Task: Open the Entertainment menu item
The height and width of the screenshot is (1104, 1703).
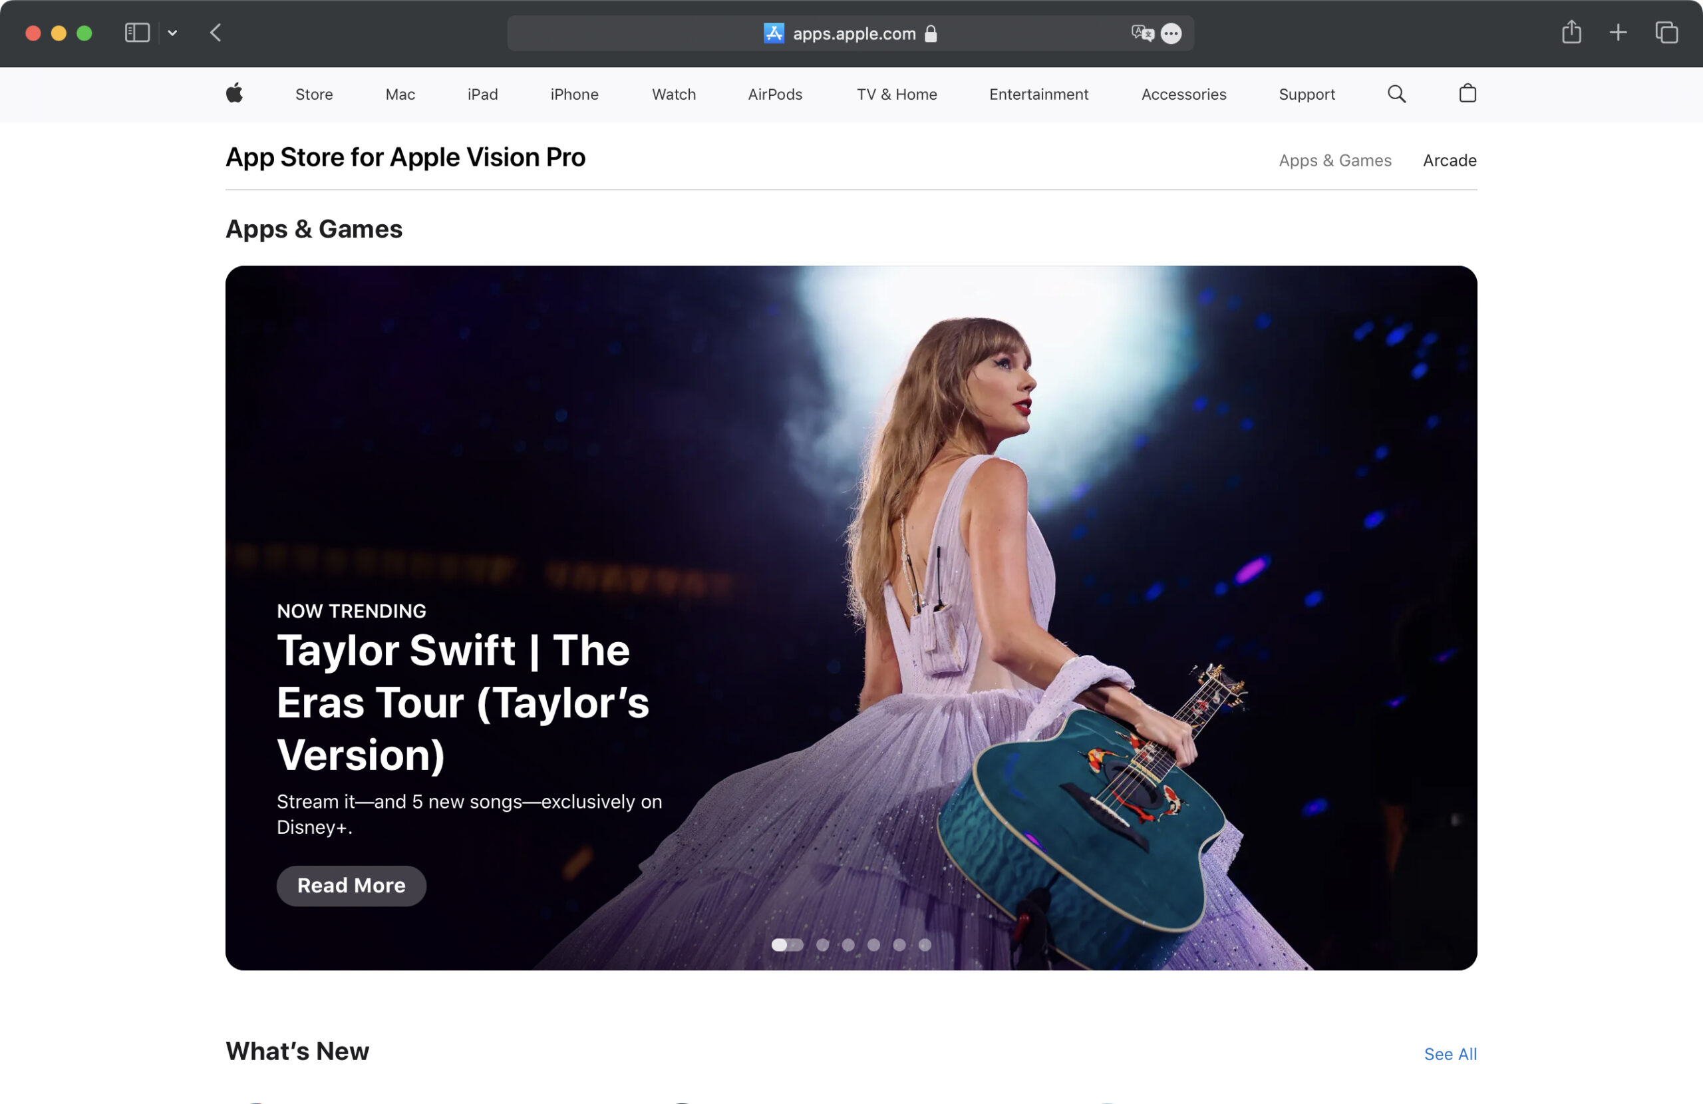Action: tap(1038, 94)
